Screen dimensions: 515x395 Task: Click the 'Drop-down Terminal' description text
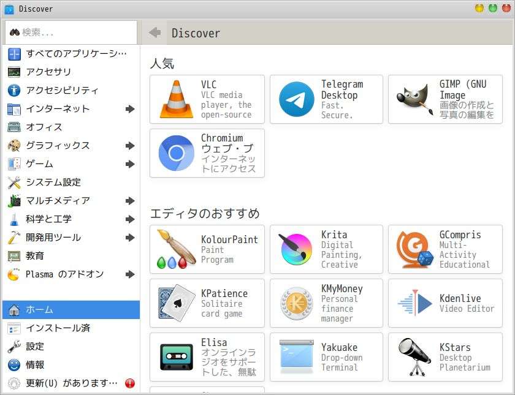click(x=341, y=363)
